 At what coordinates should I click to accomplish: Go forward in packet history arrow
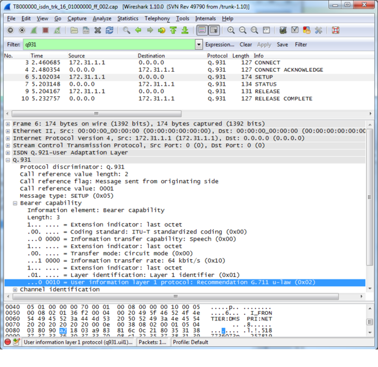click(150, 31)
